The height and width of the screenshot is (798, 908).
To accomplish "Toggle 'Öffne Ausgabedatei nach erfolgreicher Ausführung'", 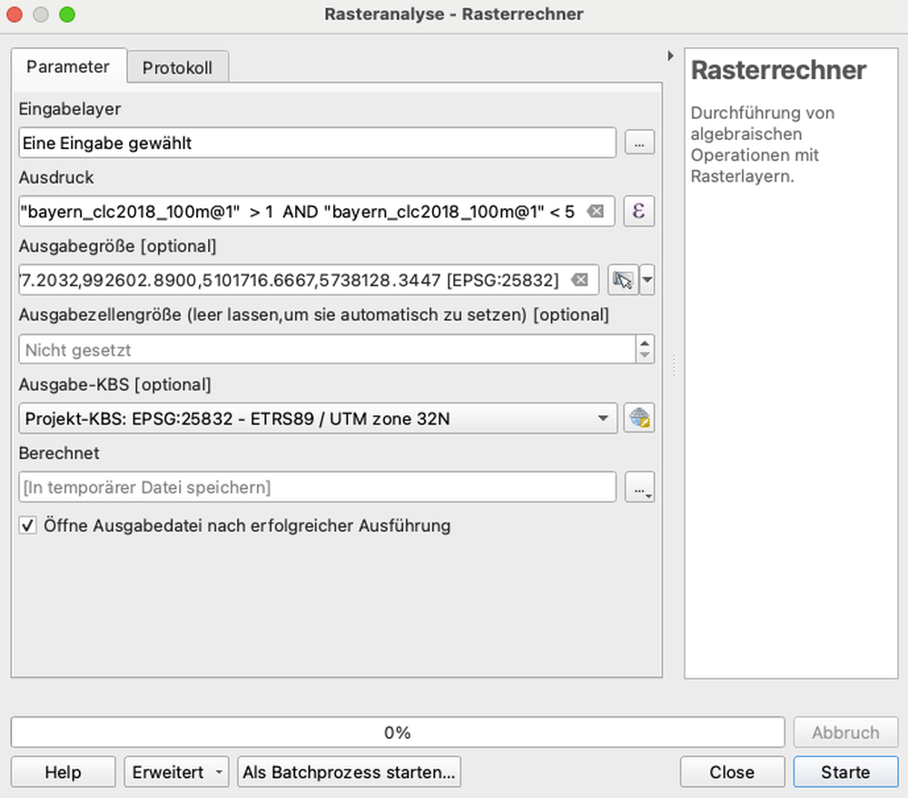I will (x=27, y=525).
